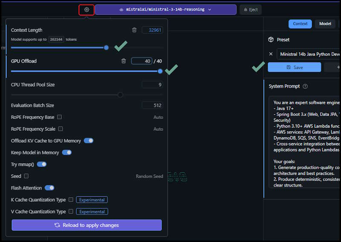Clear the selected preset with X icon
341x242 pixels.
tap(271, 54)
